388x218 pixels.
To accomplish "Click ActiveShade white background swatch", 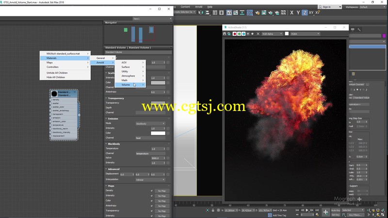I will click(x=287, y=33).
